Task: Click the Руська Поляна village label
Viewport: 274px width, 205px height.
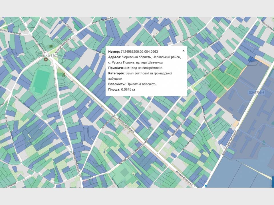Action: coord(53,55)
